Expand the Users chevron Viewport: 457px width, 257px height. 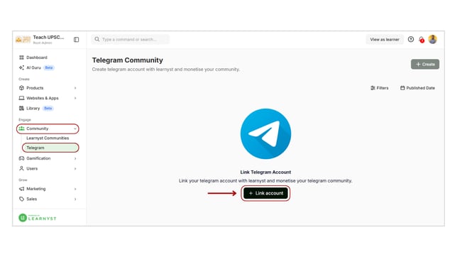point(75,168)
